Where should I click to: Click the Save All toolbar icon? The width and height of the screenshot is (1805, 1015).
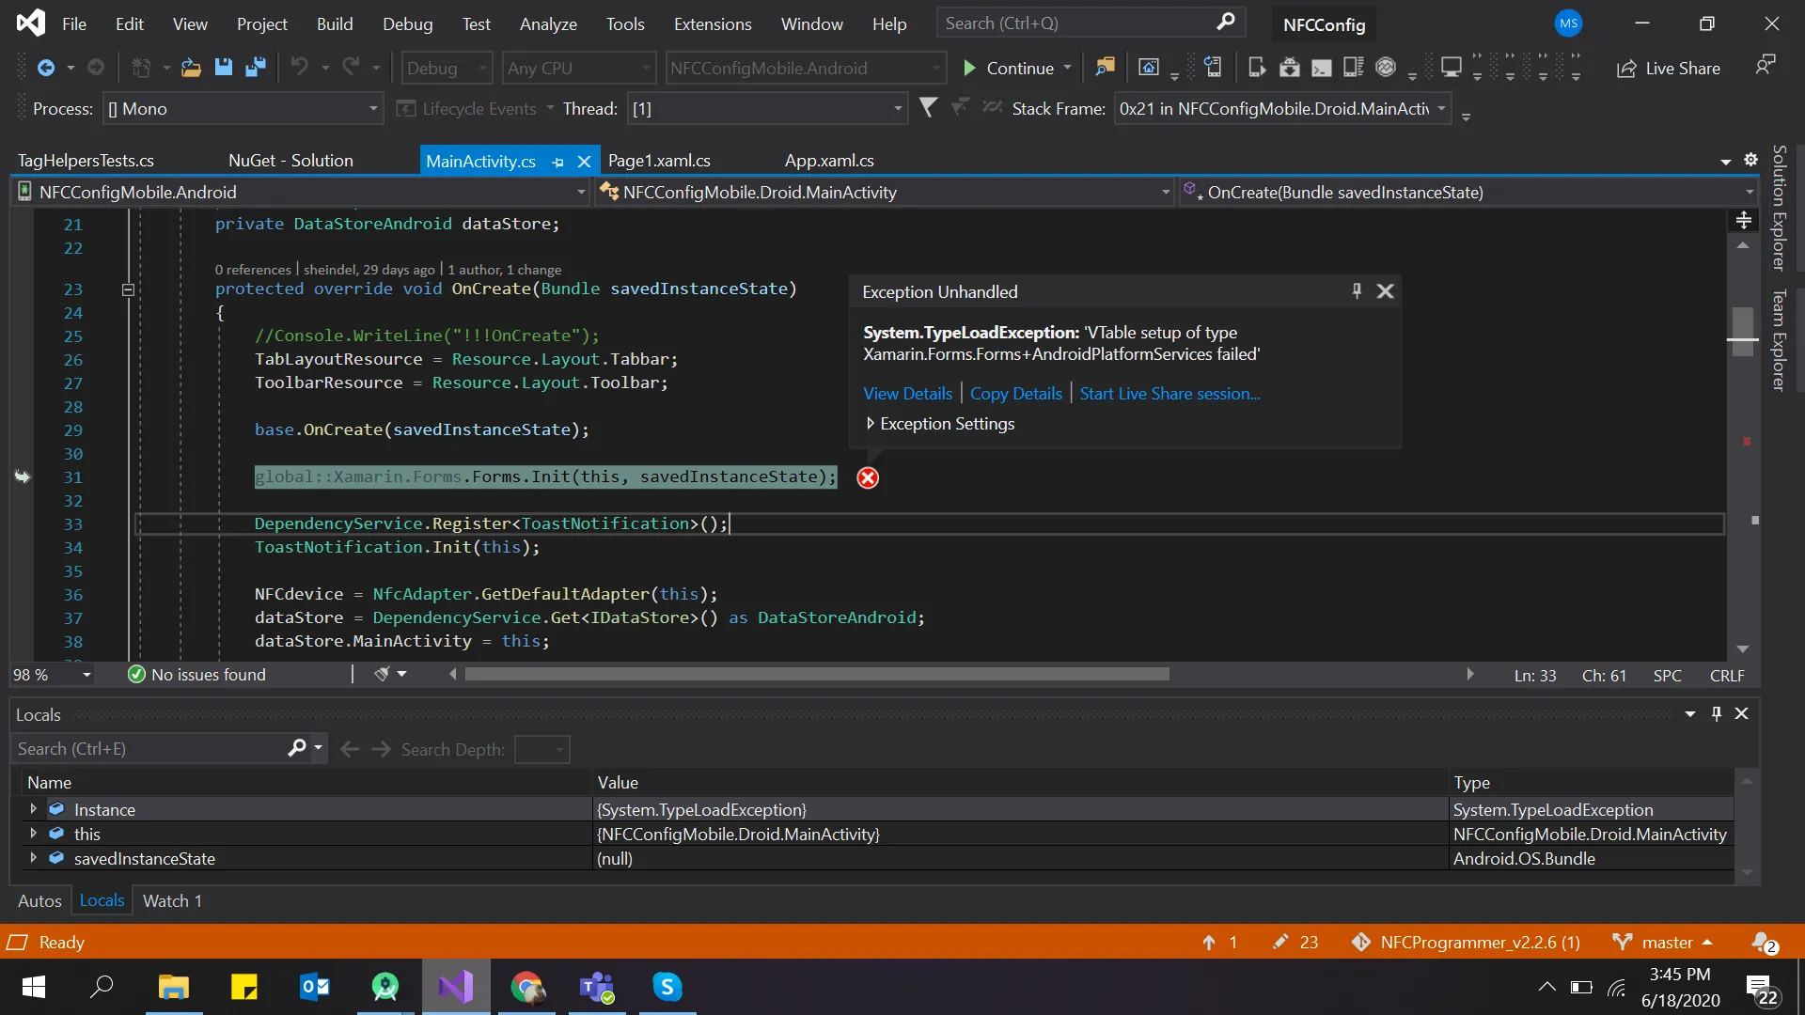255,68
